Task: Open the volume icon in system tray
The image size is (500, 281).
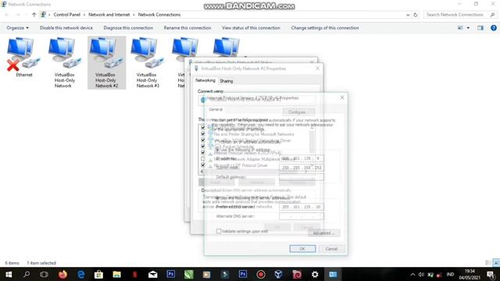Action: click(421, 274)
